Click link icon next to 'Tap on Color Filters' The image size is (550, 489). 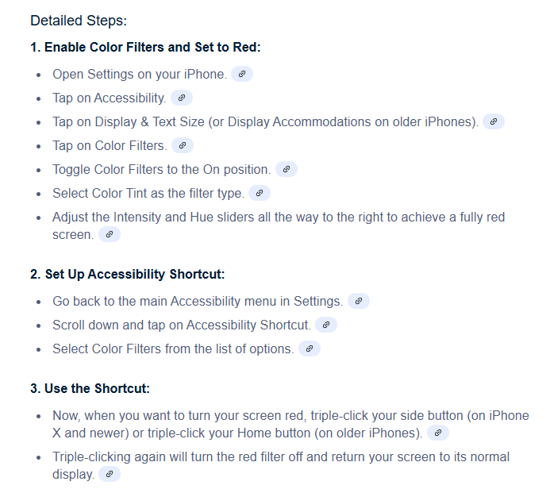click(x=183, y=145)
